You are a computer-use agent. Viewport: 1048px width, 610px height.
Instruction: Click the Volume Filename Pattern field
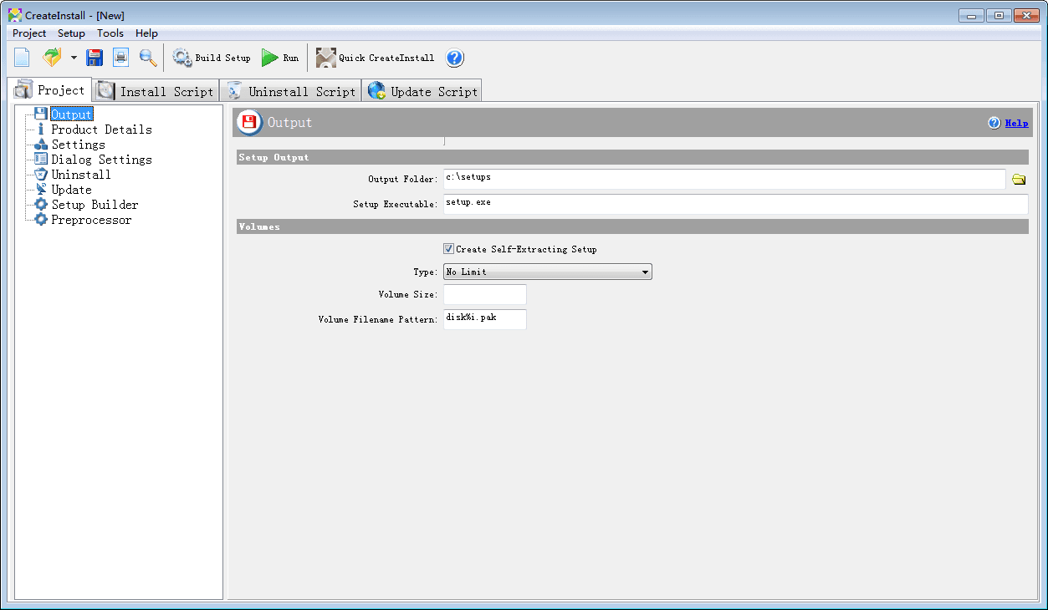[485, 319]
